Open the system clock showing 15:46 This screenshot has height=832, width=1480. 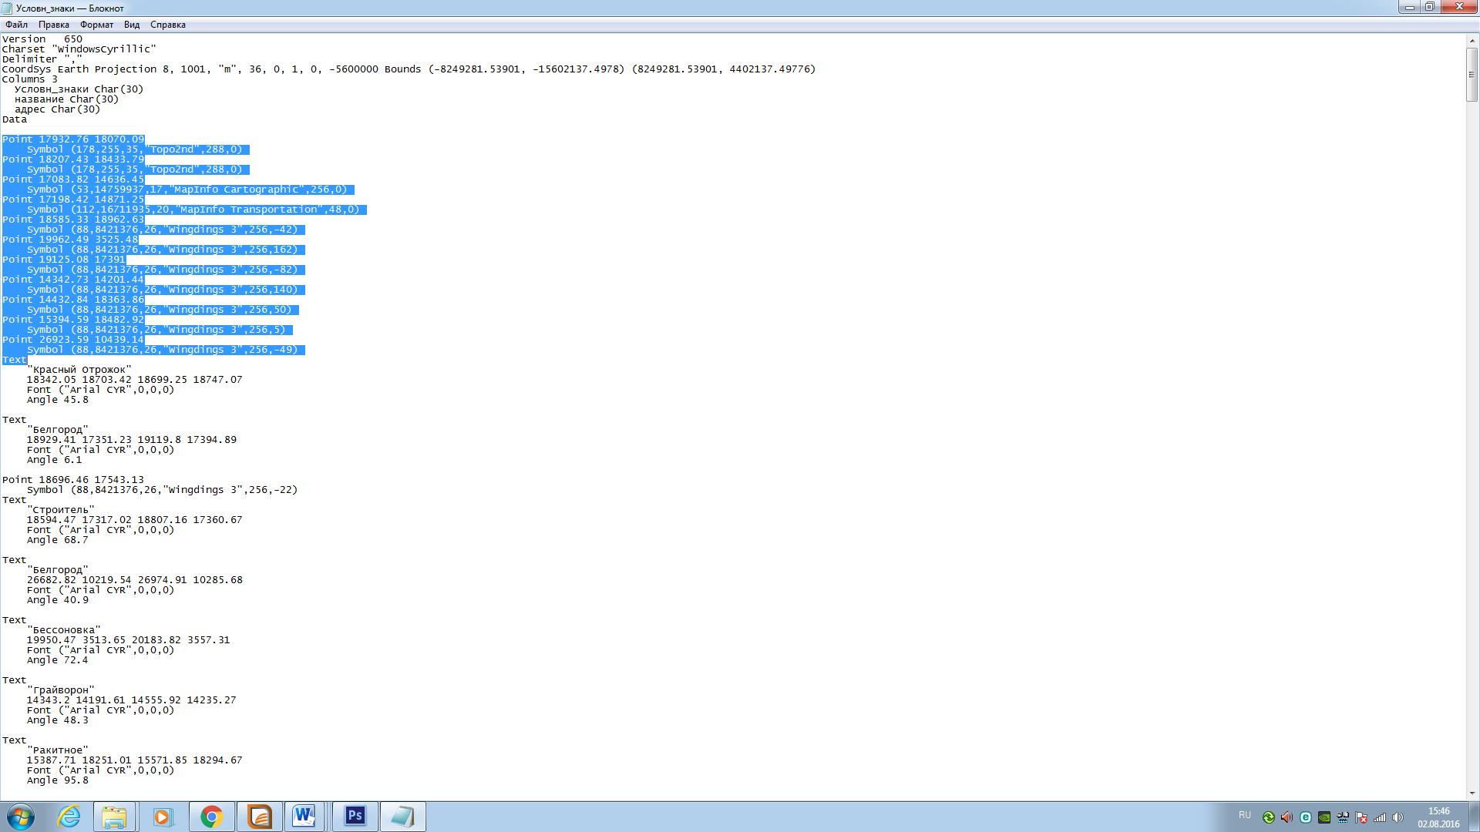pos(1438,817)
